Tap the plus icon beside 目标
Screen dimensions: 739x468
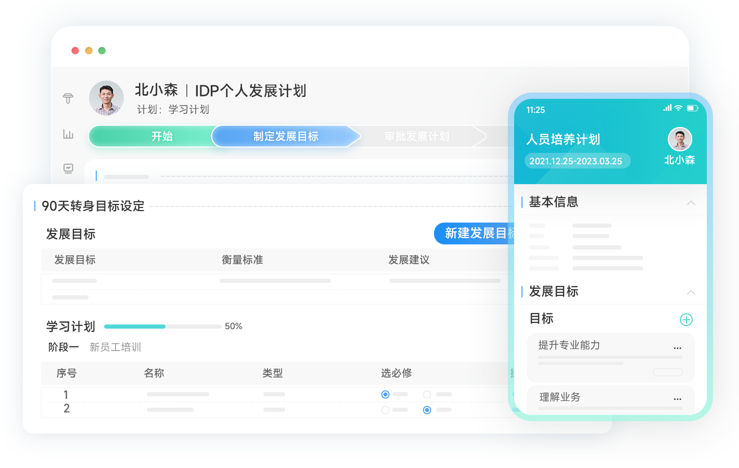[x=686, y=320]
